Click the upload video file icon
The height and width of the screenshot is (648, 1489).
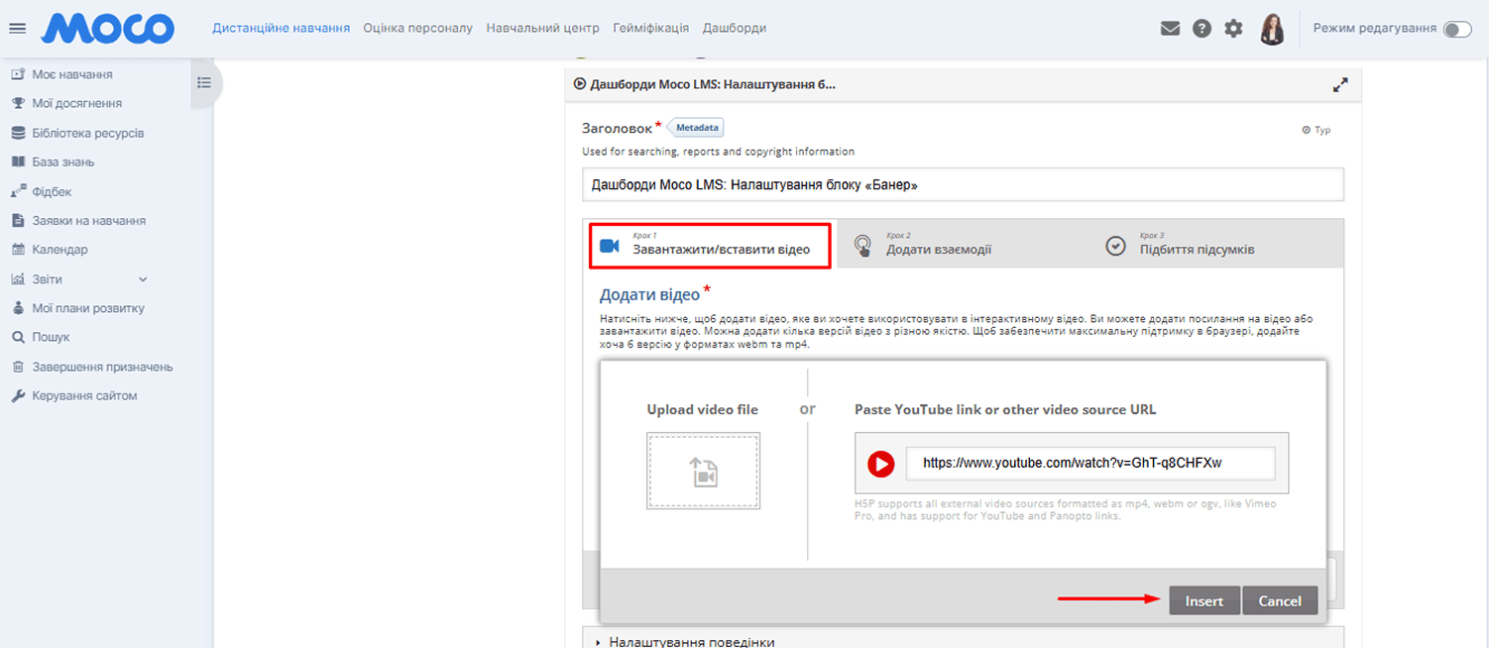pos(704,471)
